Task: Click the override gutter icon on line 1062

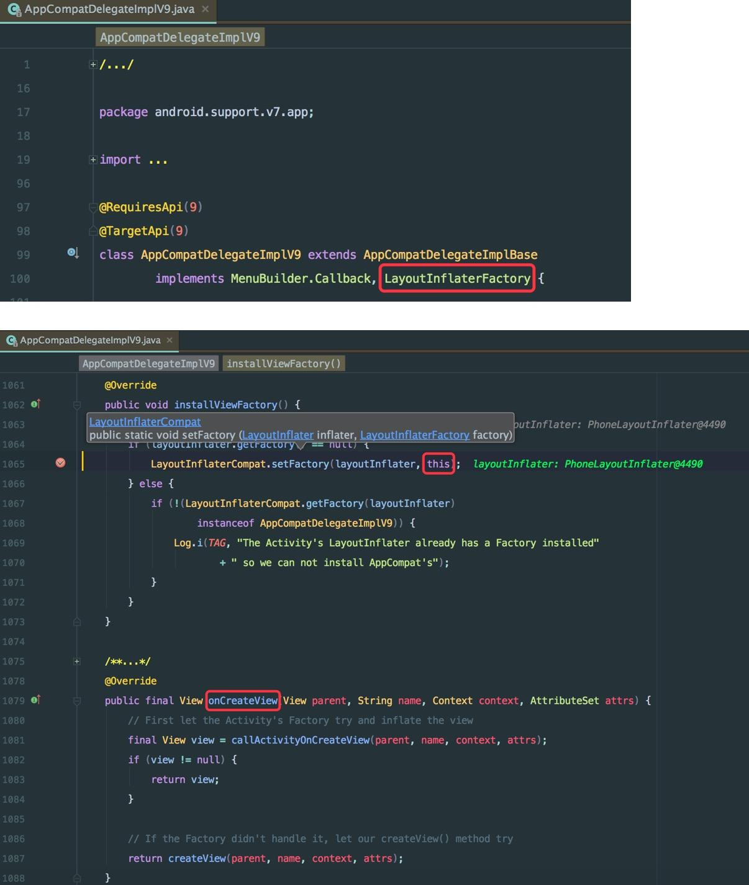Action: click(35, 403)
